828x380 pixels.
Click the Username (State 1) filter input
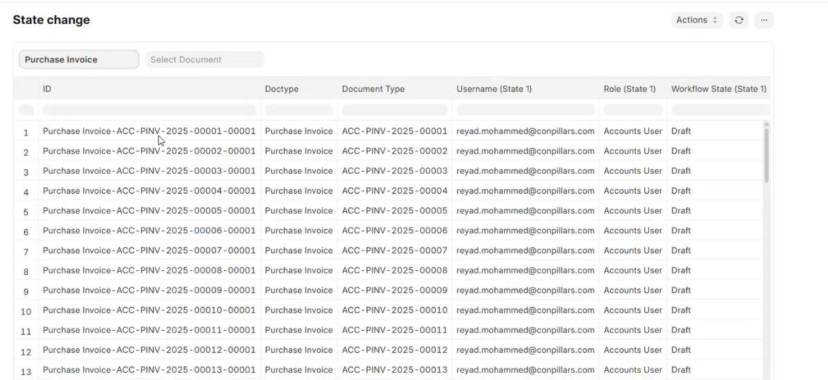click(525, 110)
